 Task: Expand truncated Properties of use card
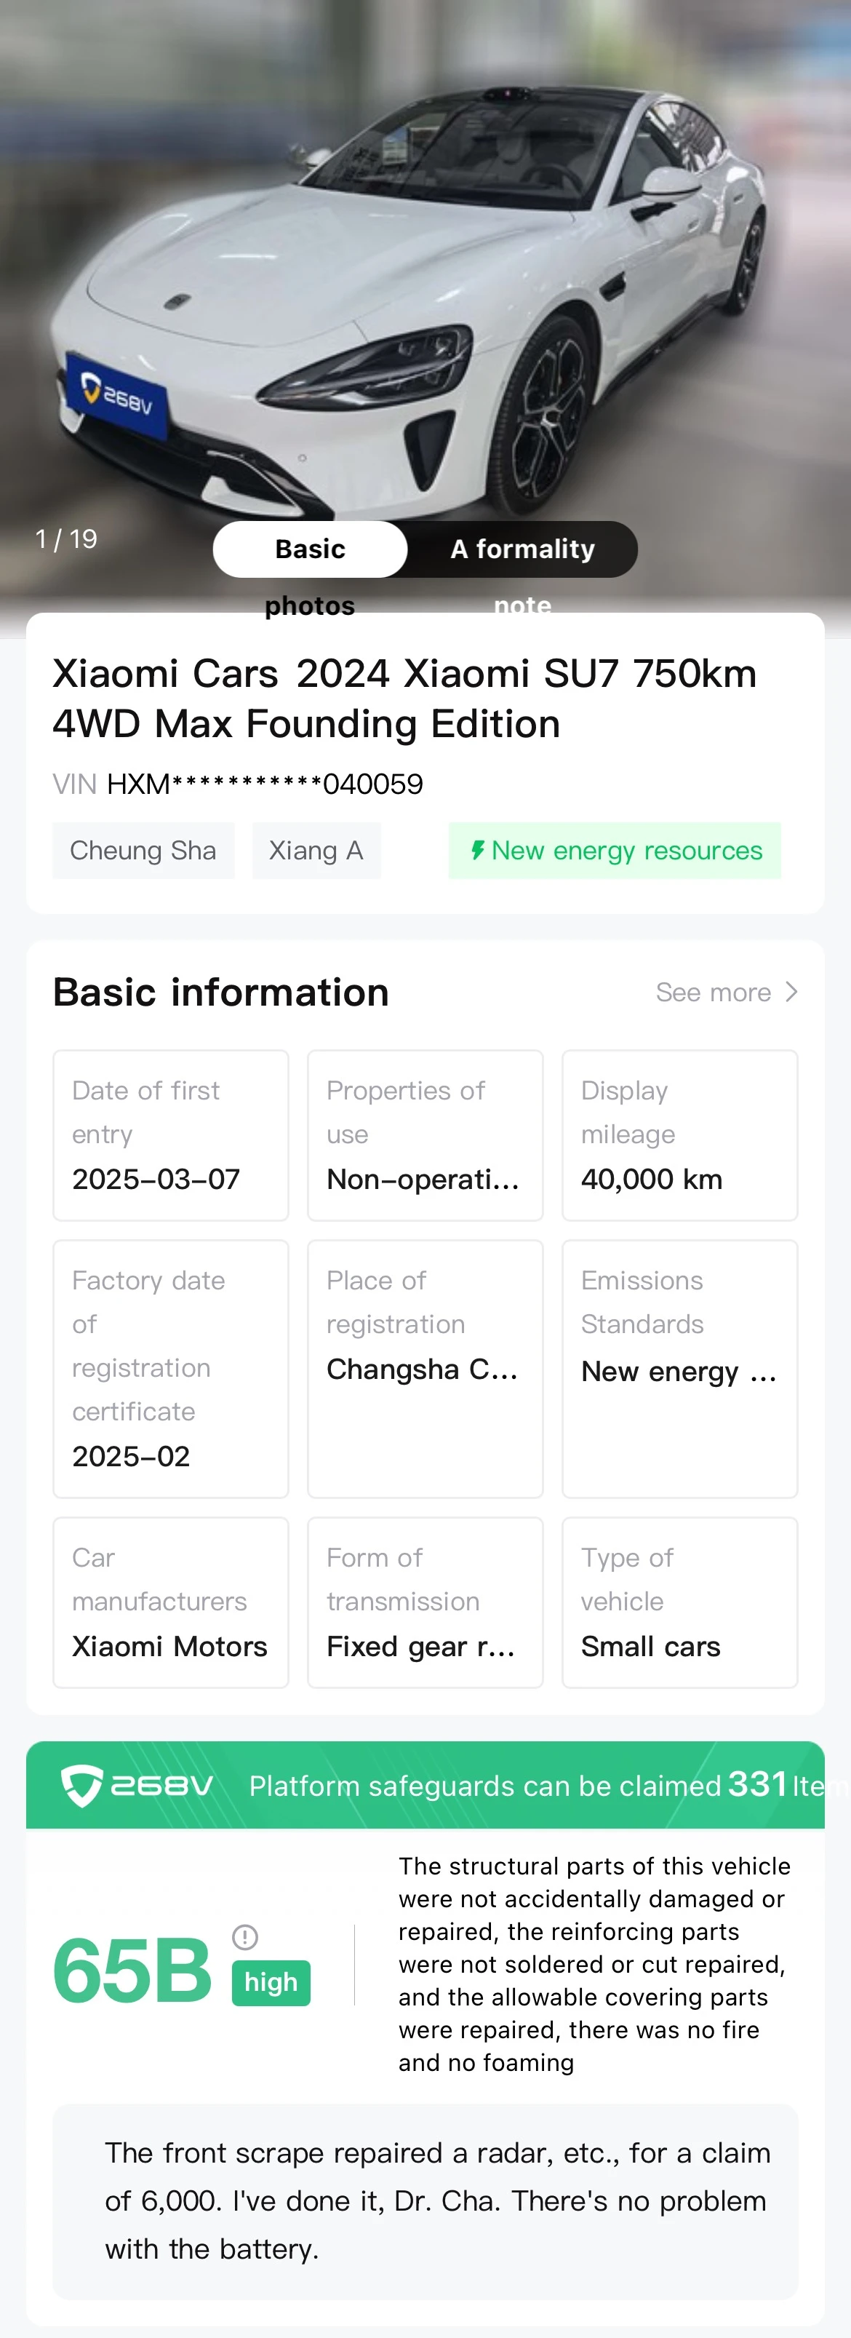(425, 1135)
